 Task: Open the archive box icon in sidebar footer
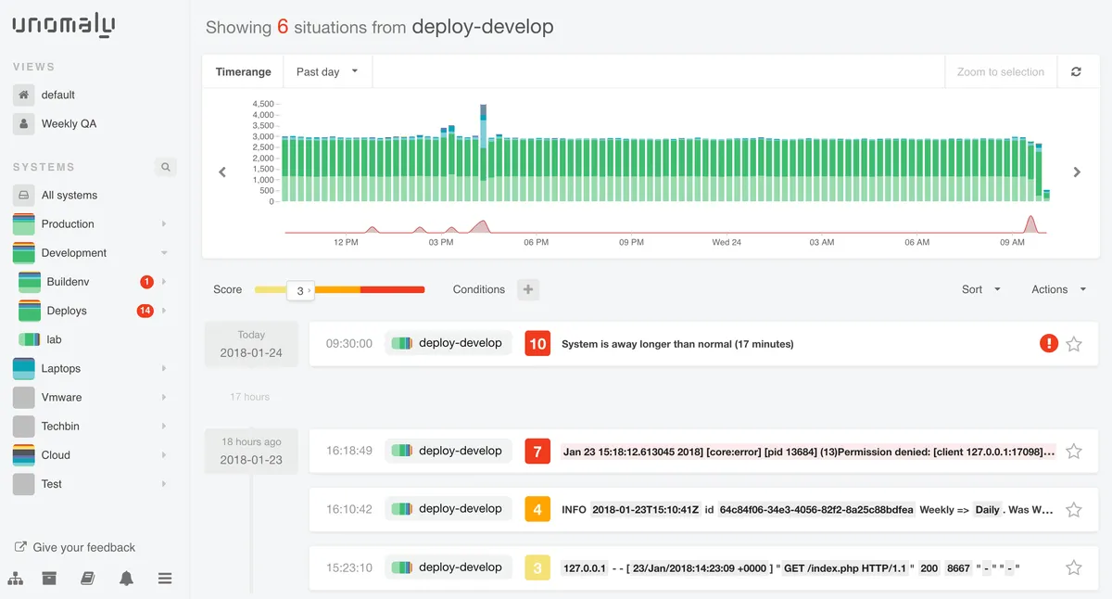[50, 579]
